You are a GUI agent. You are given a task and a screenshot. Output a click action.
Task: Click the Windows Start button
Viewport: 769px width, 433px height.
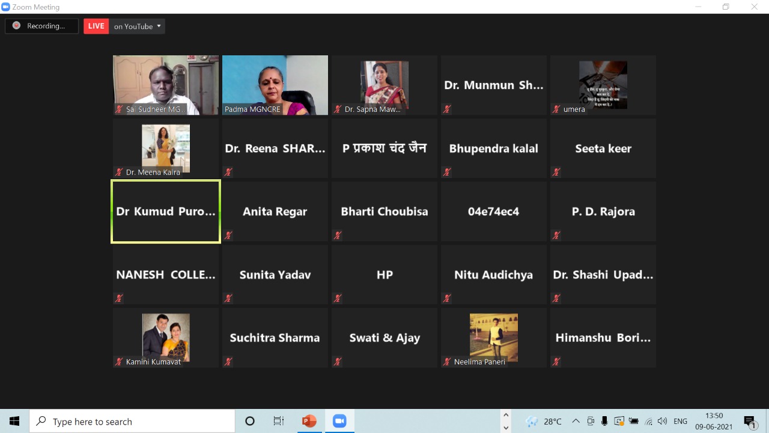[x=14, y=421]
